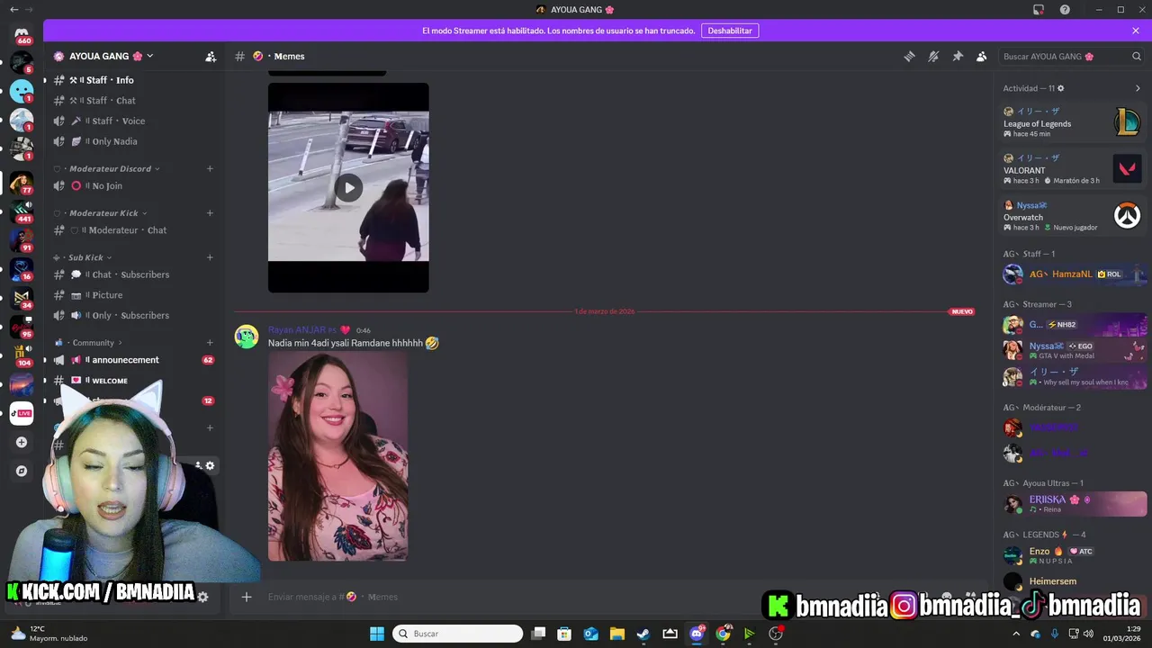Screen dimensions: 1152x648
Task: Toggle notification settings bell icon
Action: point(933,56)
